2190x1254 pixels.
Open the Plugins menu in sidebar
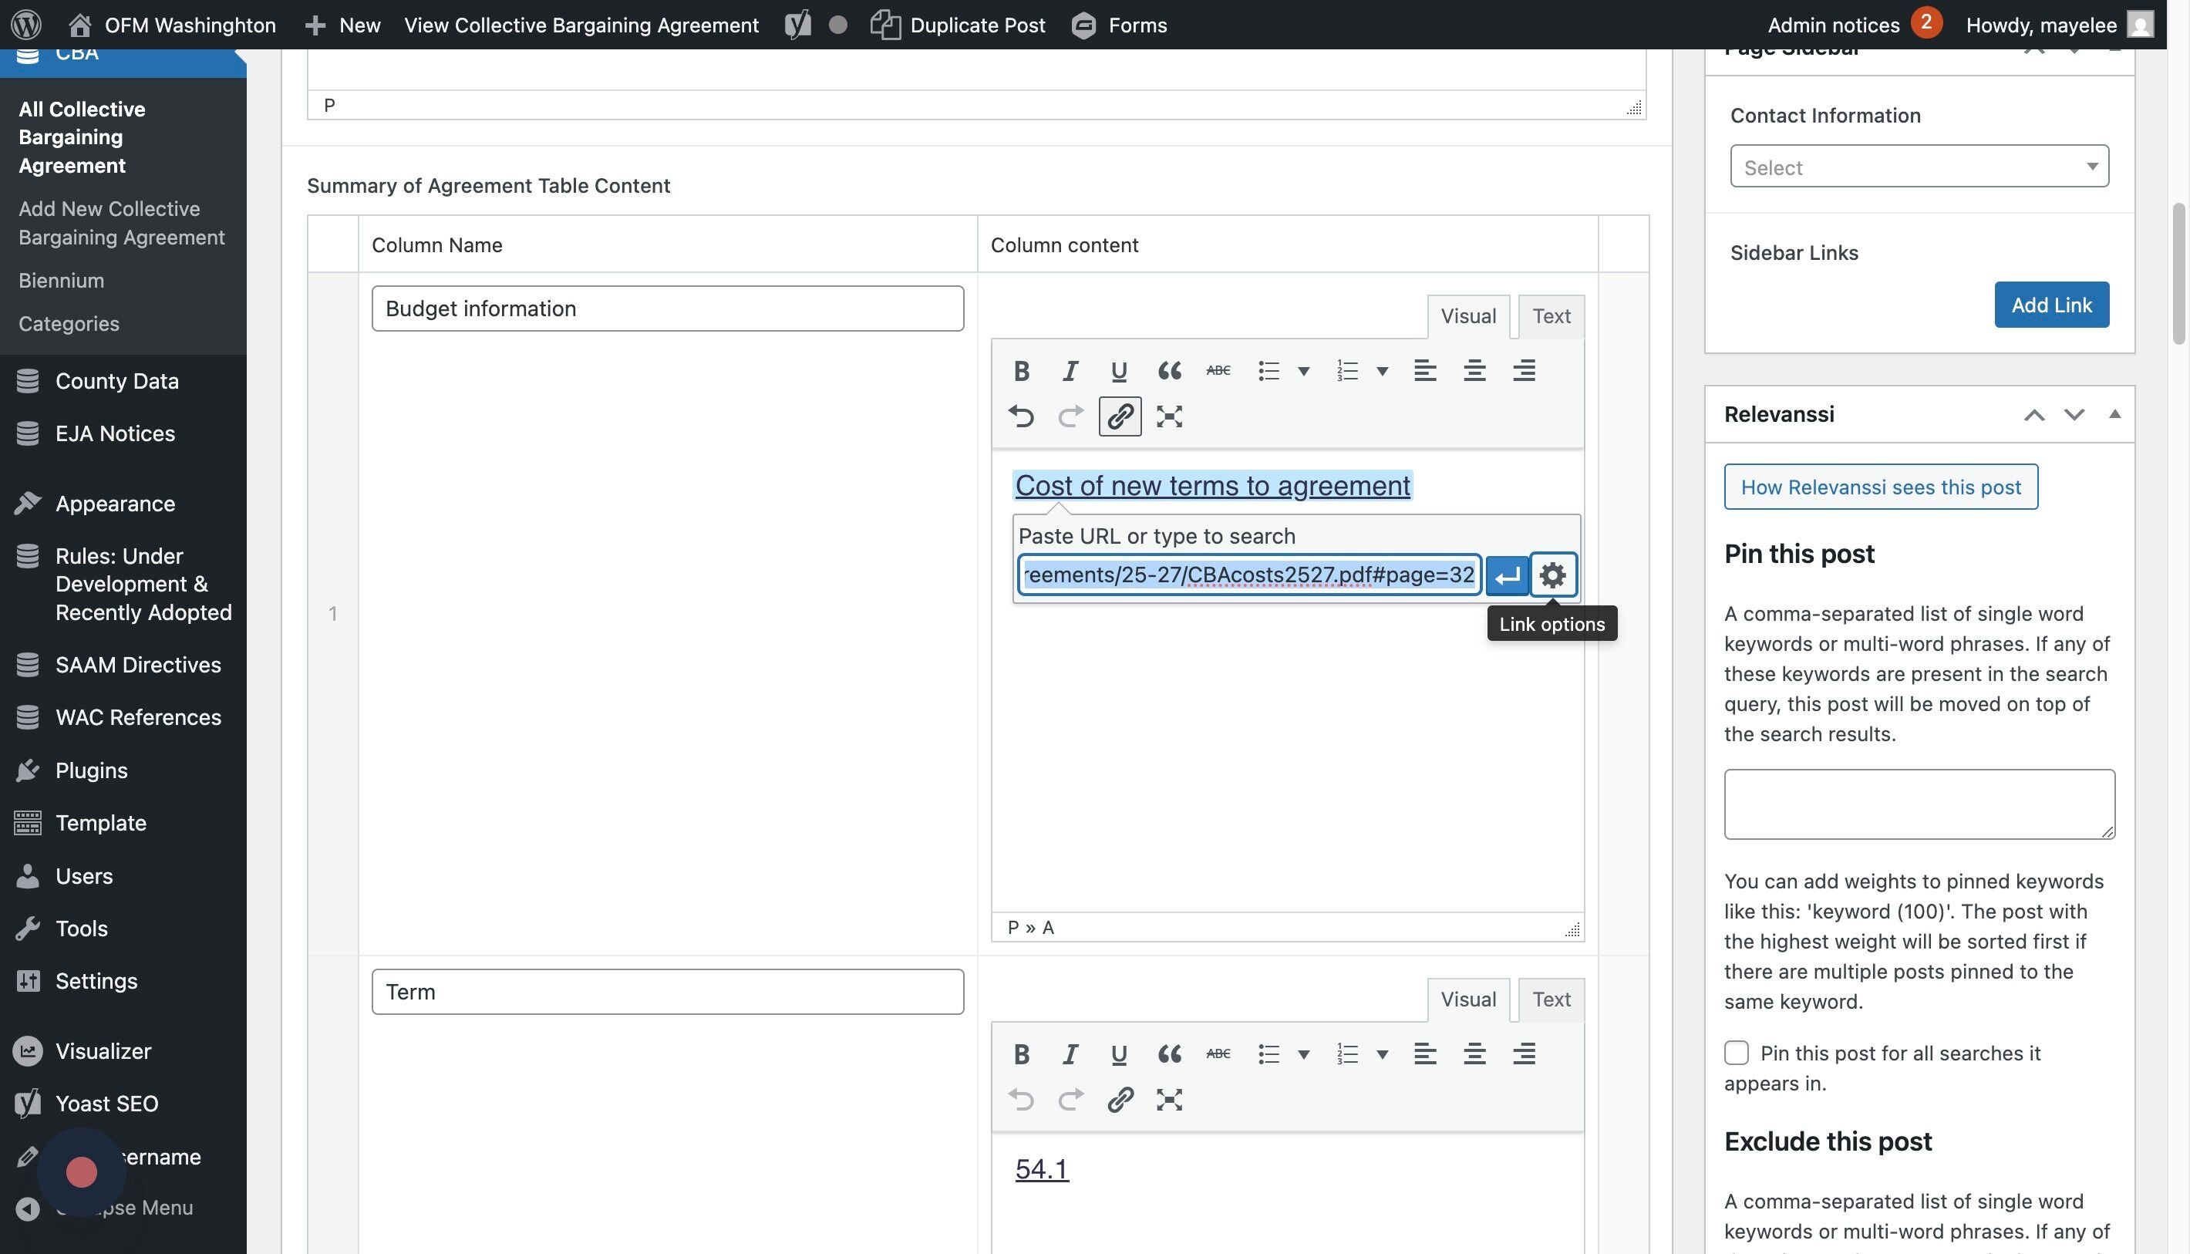click(91, 770)
